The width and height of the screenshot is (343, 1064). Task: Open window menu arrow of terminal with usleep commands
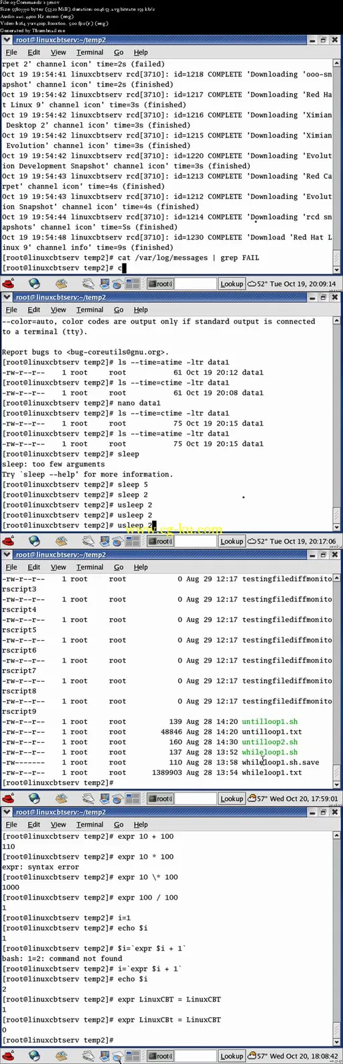[x=7, y=298]
